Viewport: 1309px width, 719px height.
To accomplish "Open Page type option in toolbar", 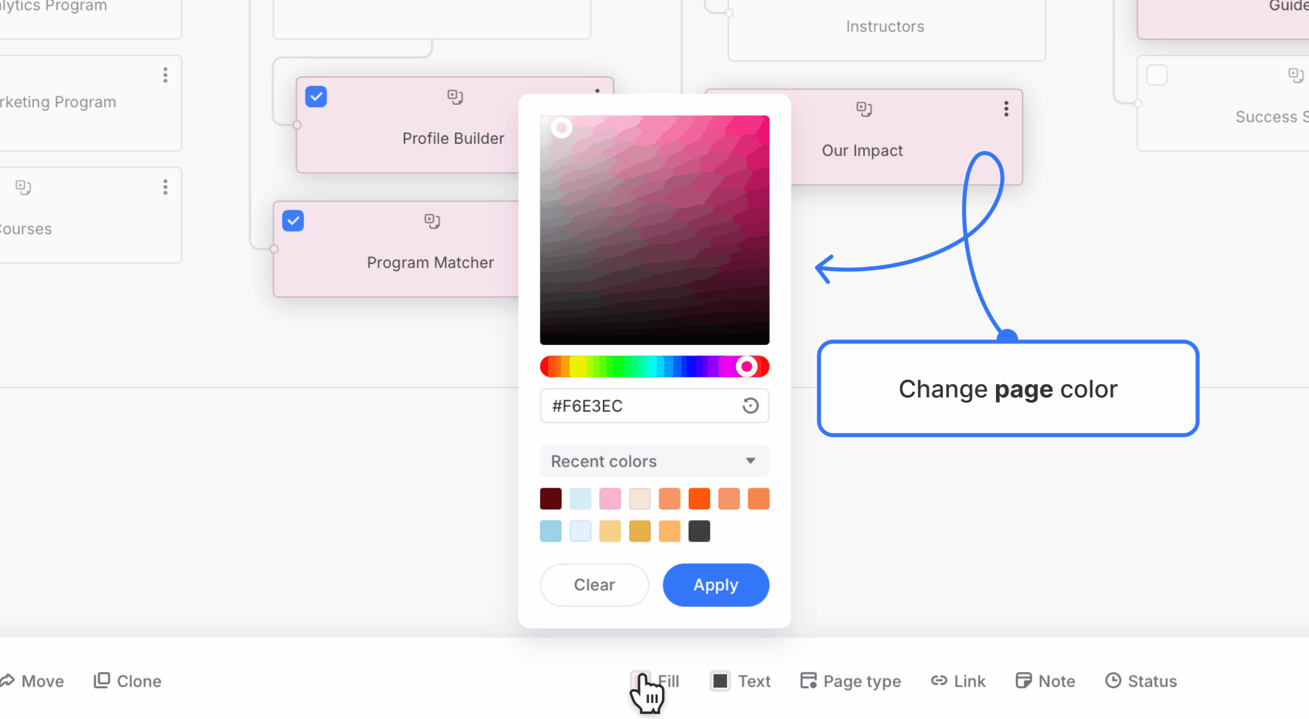I will tap(850, 681).
